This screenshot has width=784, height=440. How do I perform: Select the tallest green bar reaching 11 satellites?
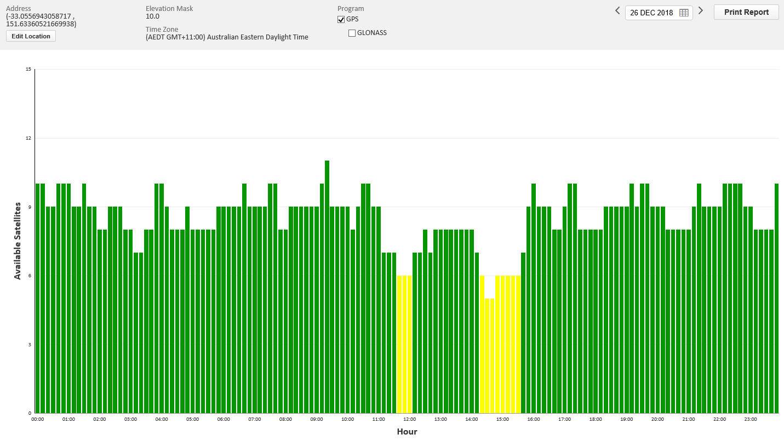(x=327, y=285)
